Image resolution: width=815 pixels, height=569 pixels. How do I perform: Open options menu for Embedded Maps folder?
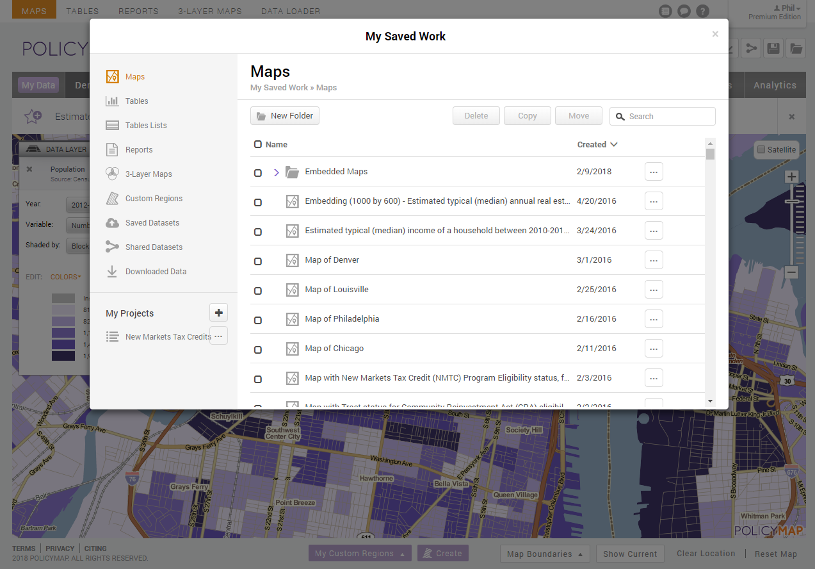point(654,172)
